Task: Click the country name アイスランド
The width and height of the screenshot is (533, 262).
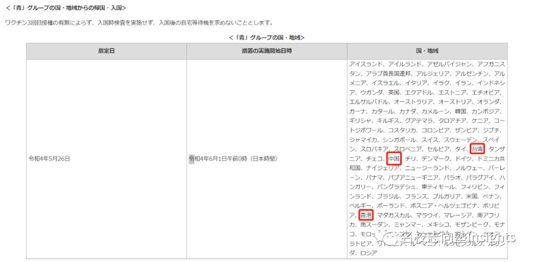Action: pyautogui.click(x=366, y=64)
